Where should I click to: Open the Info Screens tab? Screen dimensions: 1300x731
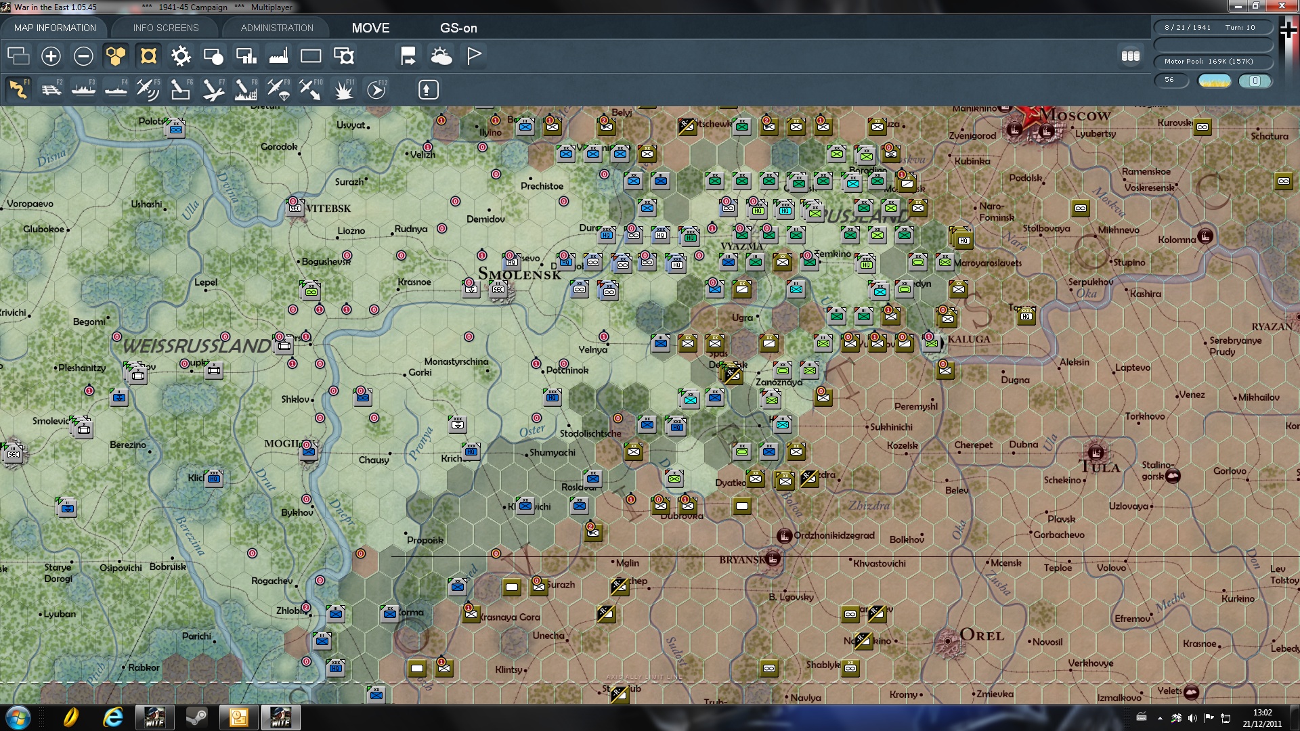pyautogui.click(x=166, y=28)
